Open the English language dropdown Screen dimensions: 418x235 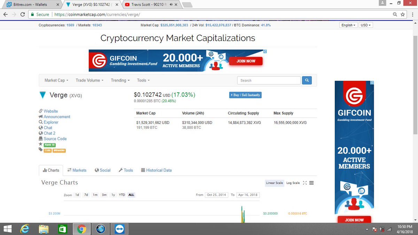point(348,25)
